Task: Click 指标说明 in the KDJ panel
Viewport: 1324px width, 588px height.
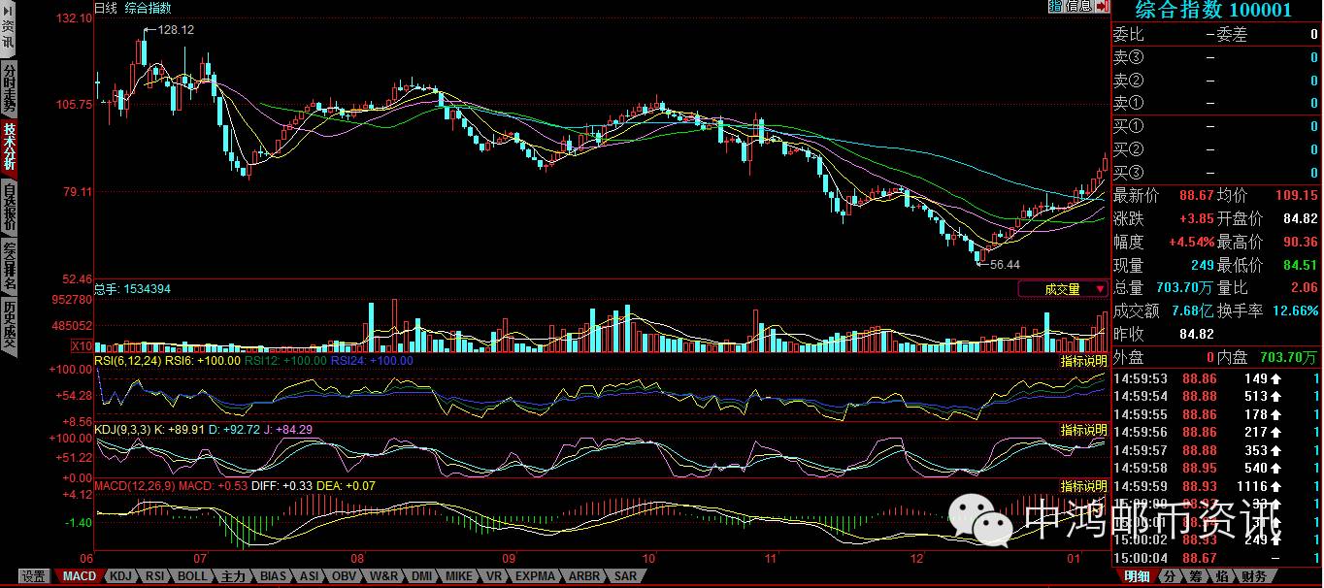Action: 1083,430
